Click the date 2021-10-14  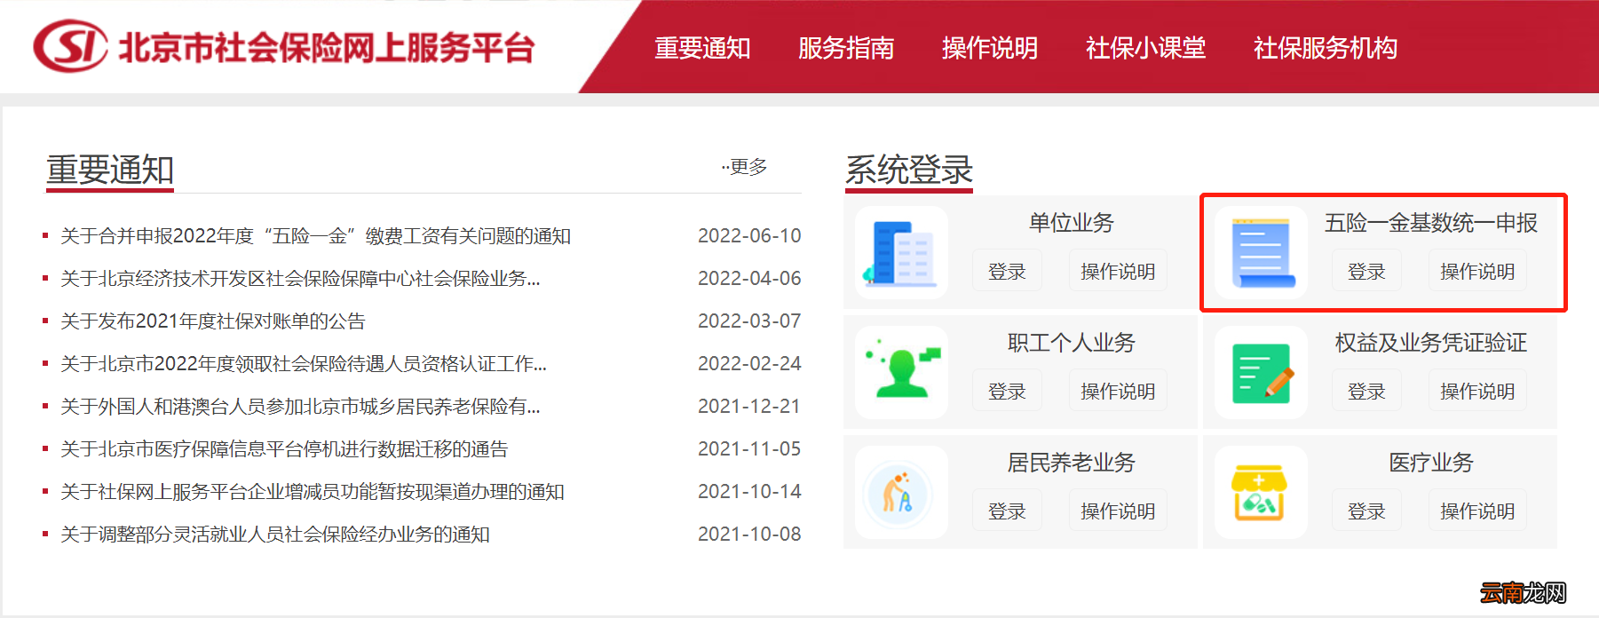[749, 492]
